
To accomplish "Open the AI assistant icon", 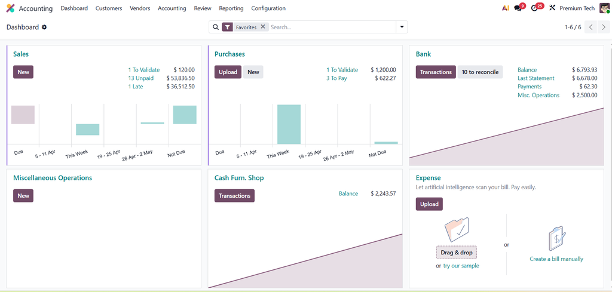I will click(506, 8).
